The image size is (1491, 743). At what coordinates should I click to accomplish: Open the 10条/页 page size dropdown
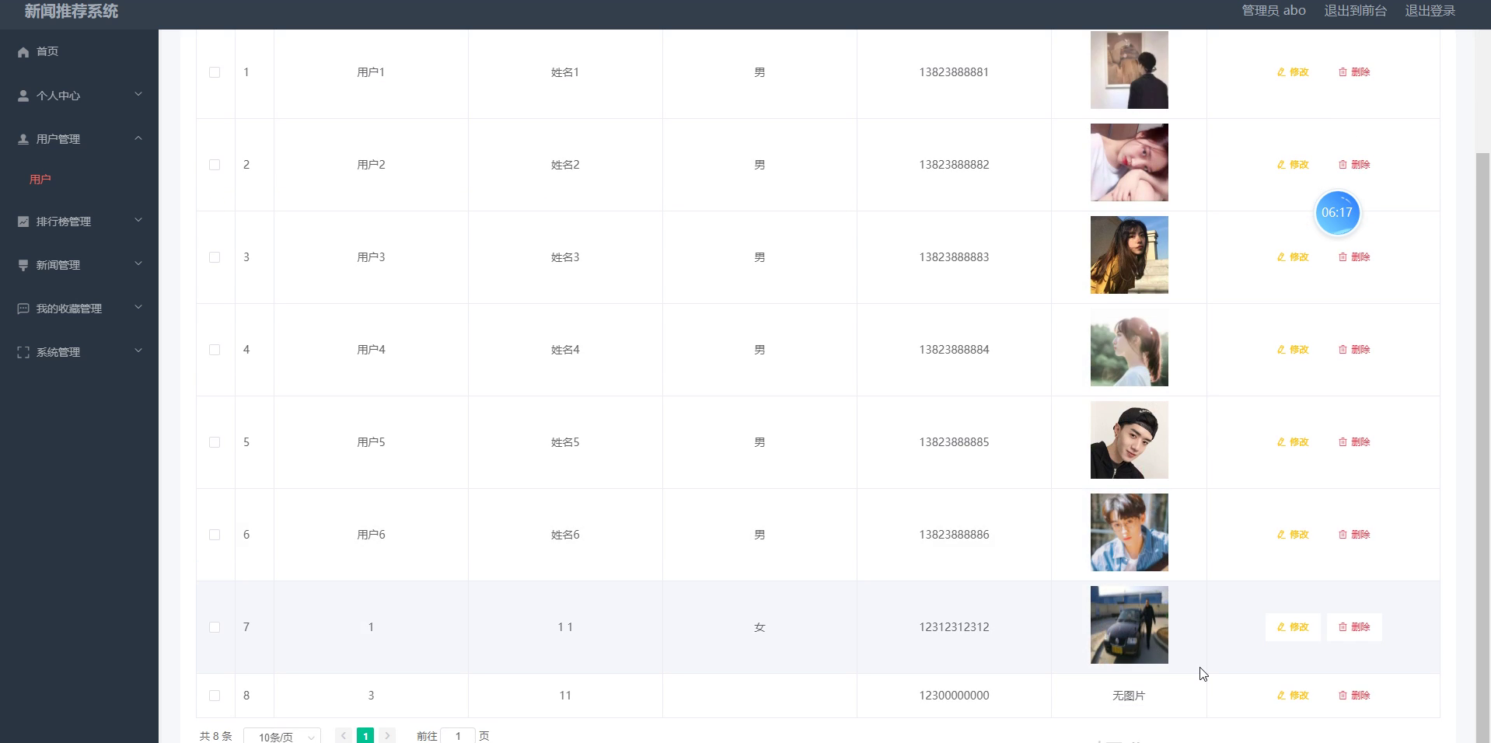pos(282,736)
